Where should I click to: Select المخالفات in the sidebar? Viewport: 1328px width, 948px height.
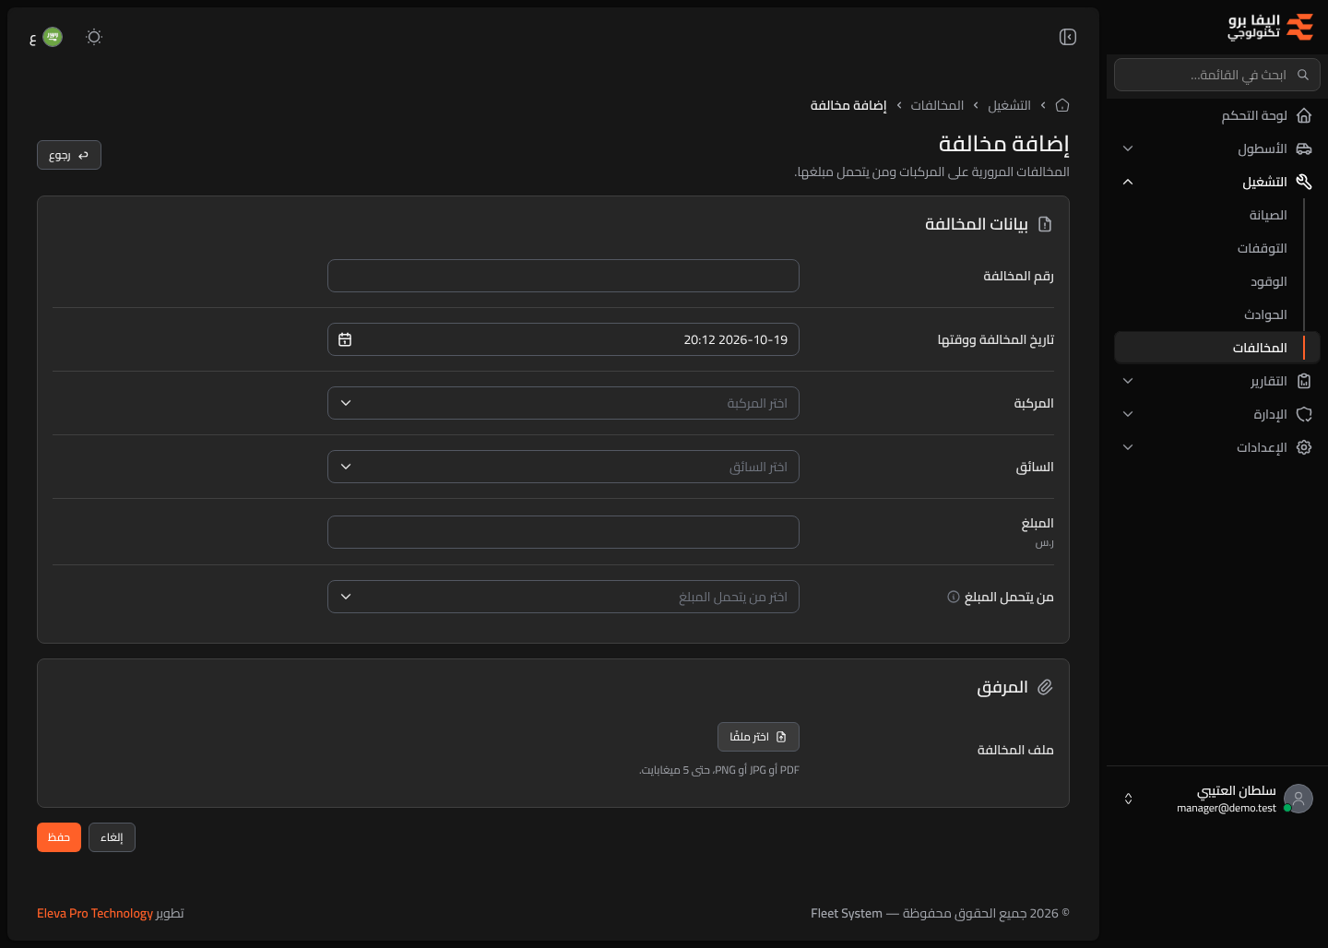[1217, 348]
